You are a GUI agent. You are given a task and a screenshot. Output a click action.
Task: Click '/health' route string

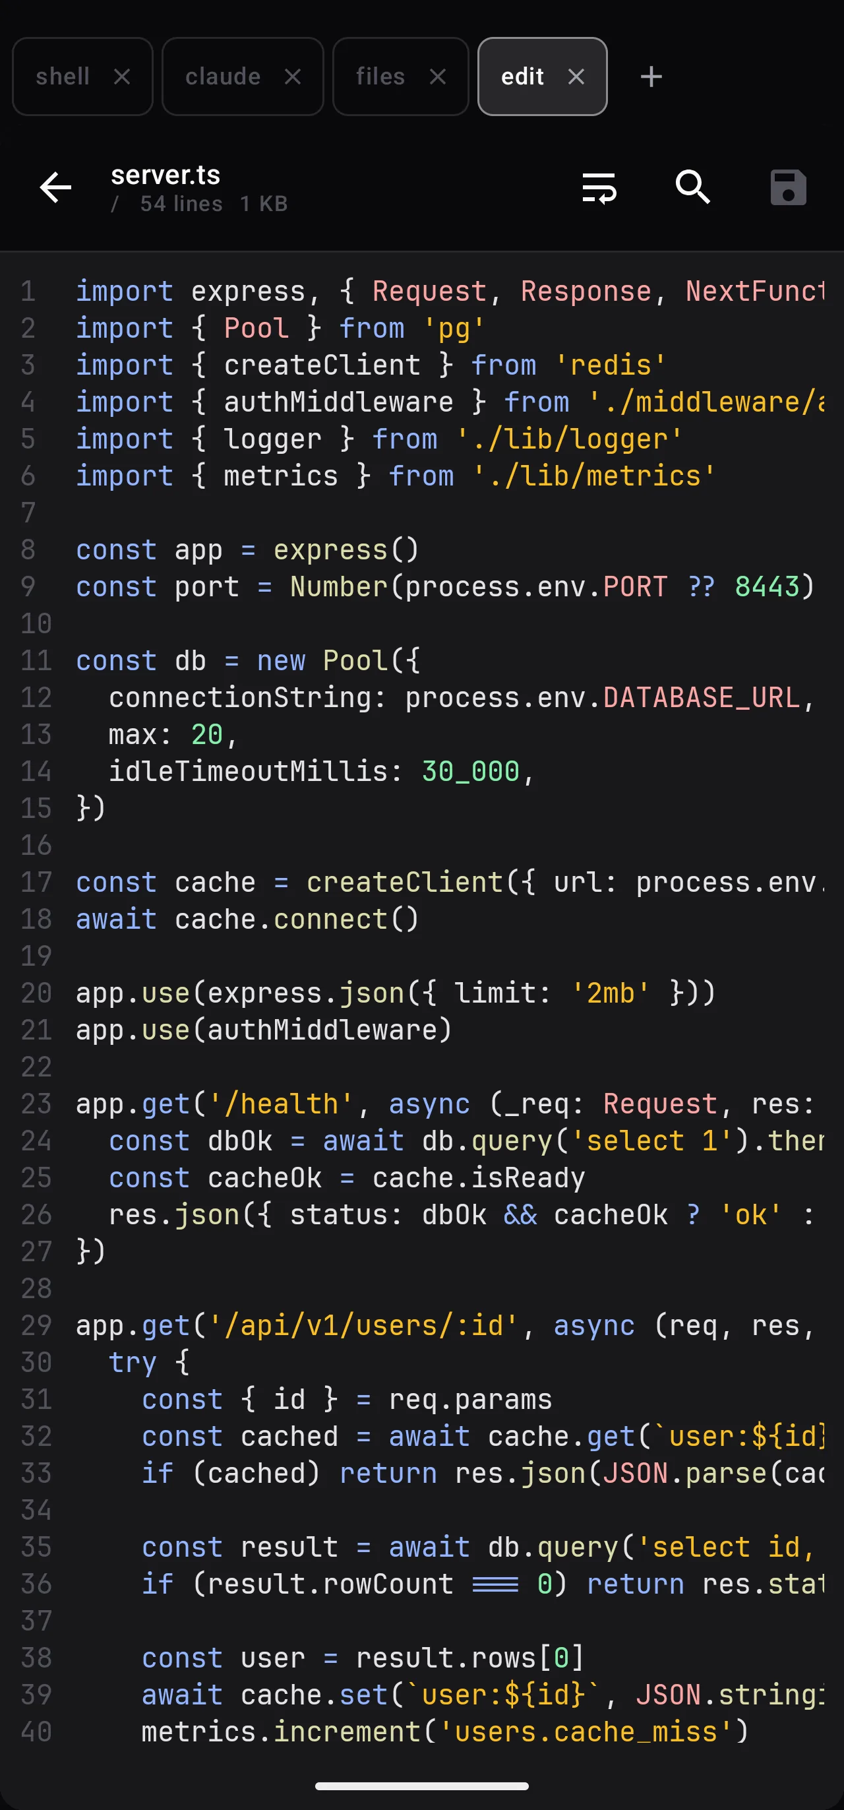pyautogui.click(x=281, y=1104)
